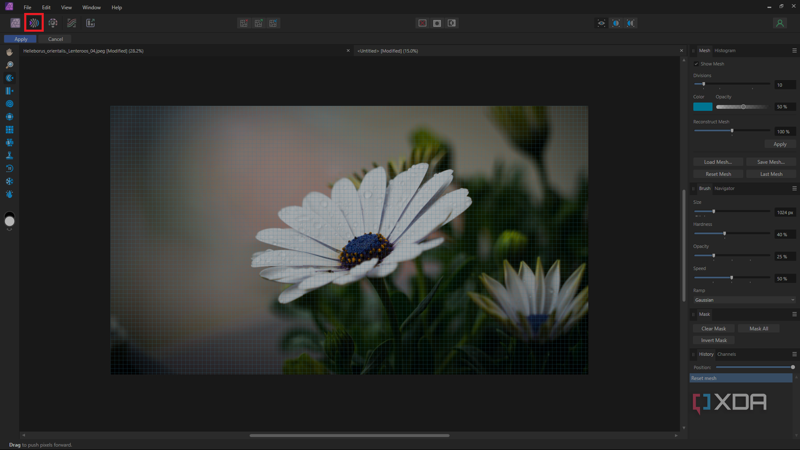Click the brush Size value field
Viewport: 800px width, 450px height.
(x=785, y=212)
